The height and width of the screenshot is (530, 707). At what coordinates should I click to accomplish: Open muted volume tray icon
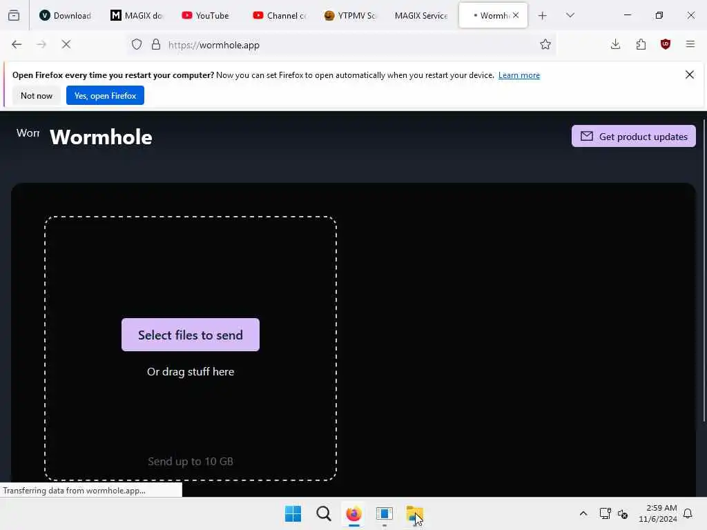coord(623,513)
